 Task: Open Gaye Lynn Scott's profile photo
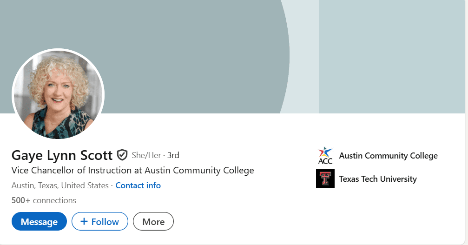[x=58, y=95]
